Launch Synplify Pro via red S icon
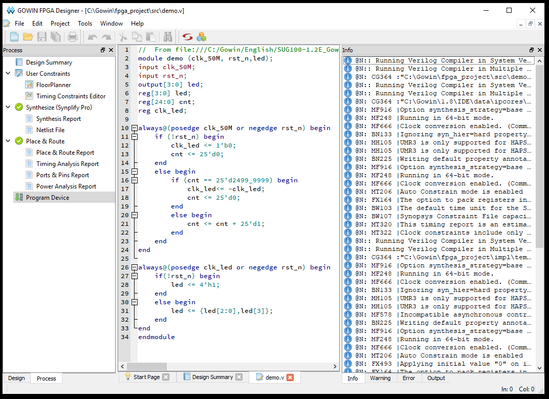 188,37
